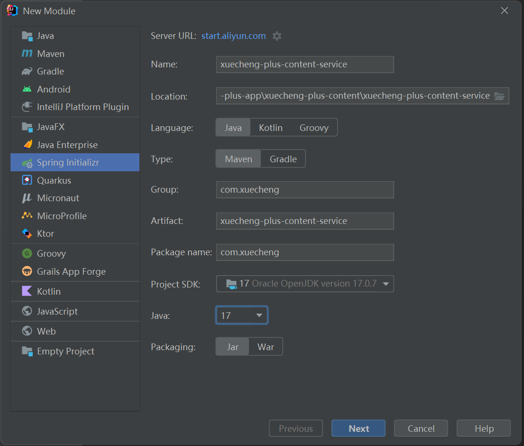Select 'Spring Initializr' generator entry
This screenshot has height=446, width=524.
coord(75,162)
